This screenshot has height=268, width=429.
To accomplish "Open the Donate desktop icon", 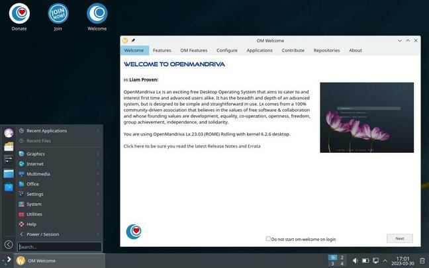I will [x=19, y=14].
